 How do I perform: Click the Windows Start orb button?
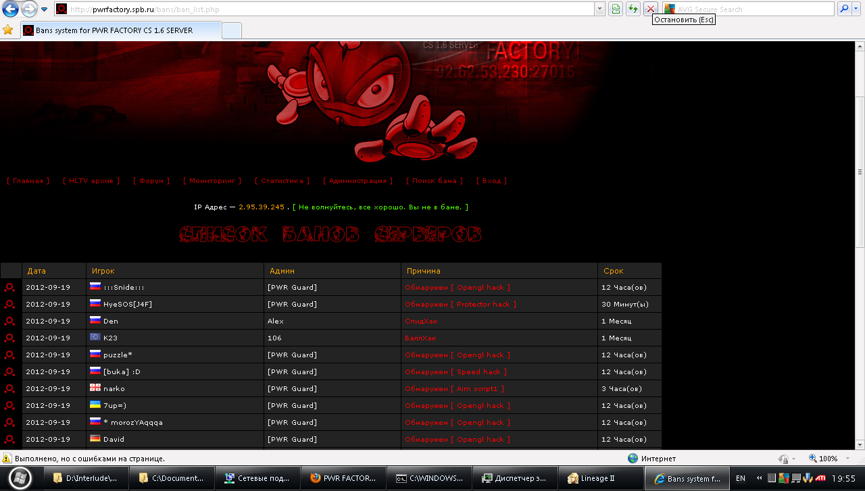point(20,478)
